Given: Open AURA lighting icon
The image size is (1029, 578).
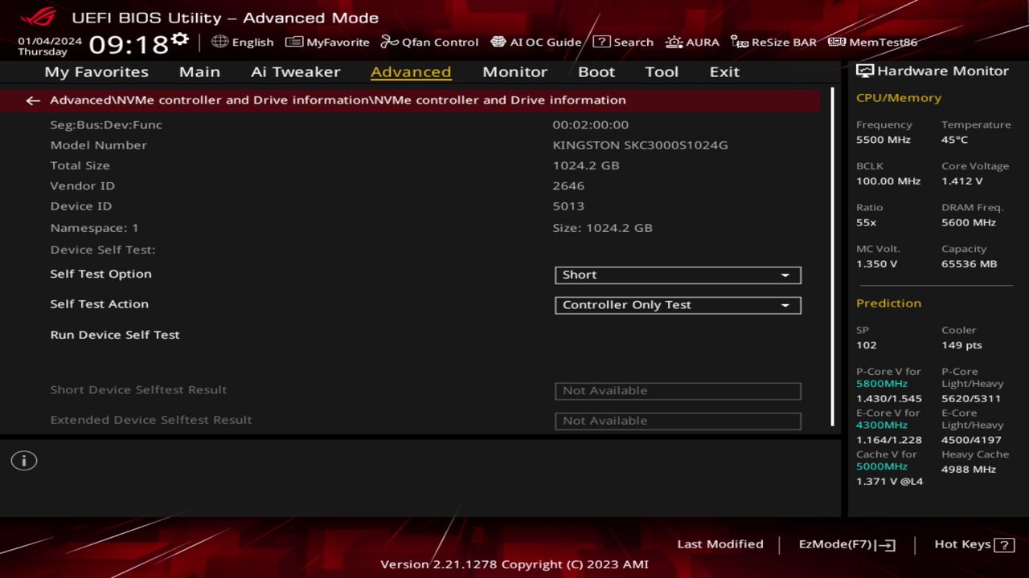Looking at the screenshot, I should pos(674,42).
